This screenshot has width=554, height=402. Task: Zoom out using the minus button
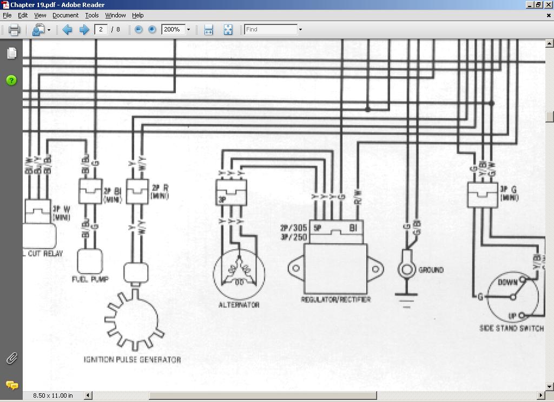(138, 30)
